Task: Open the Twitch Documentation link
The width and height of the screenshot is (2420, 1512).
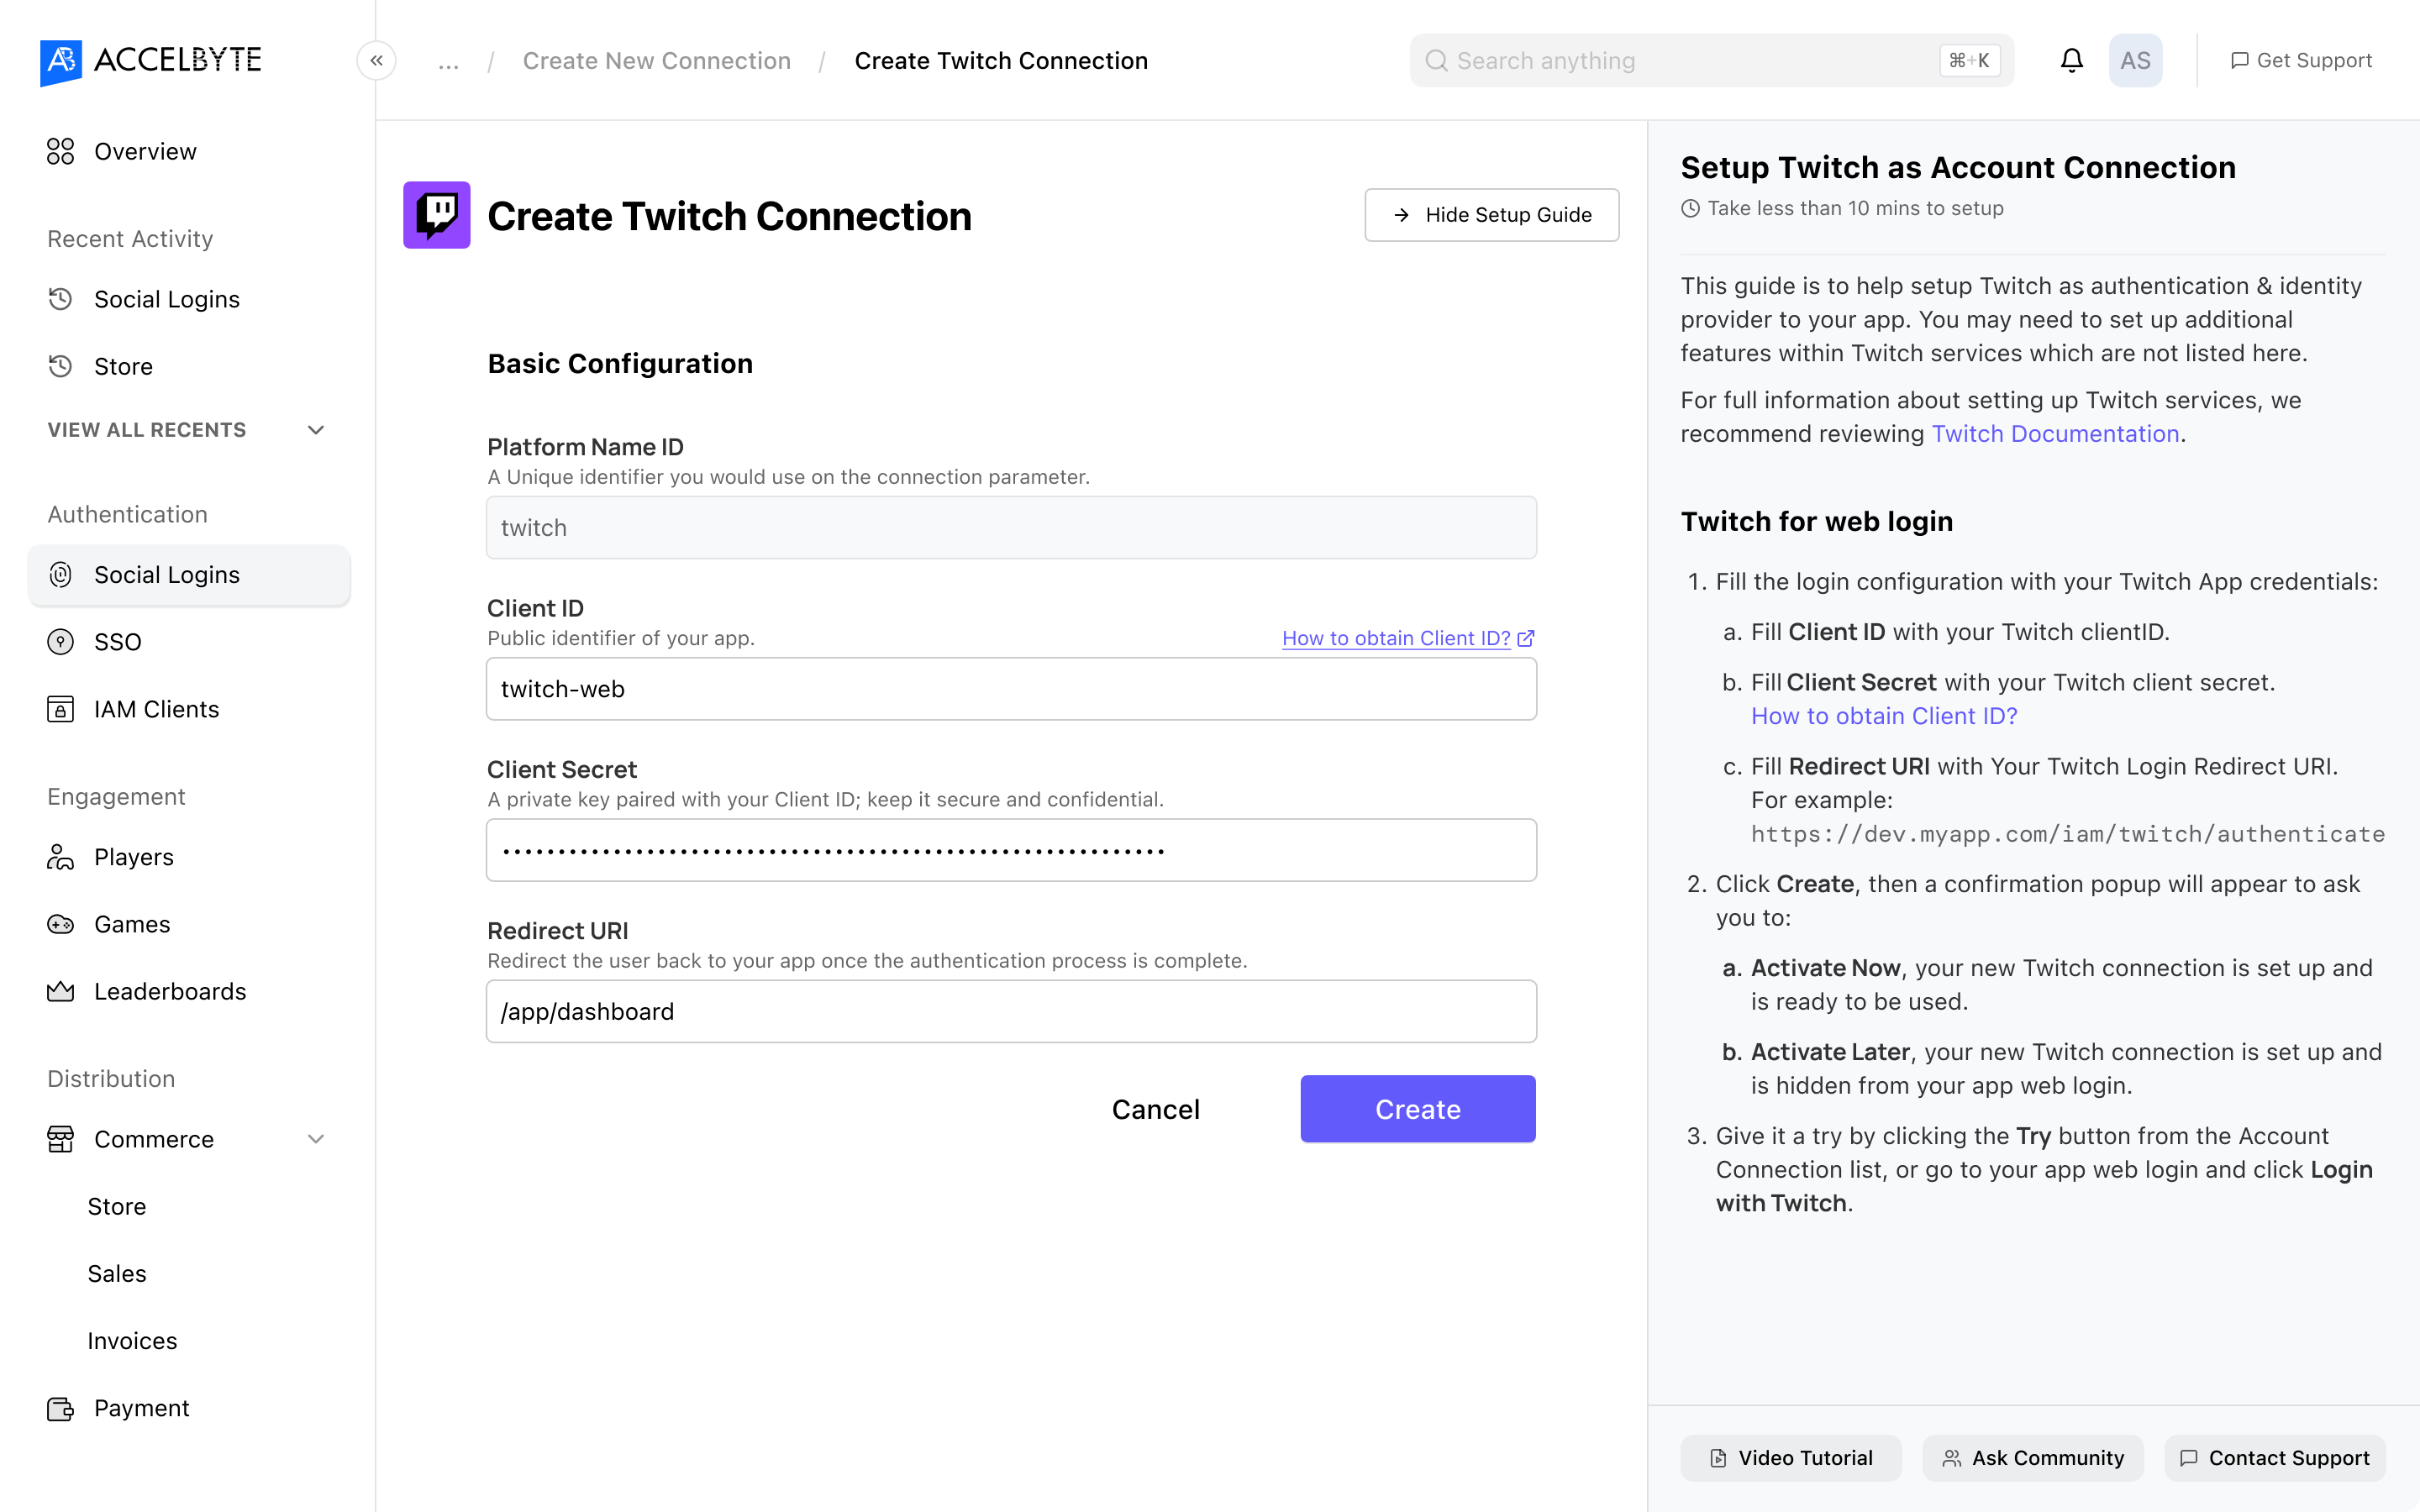Action: pos(2055,434)
